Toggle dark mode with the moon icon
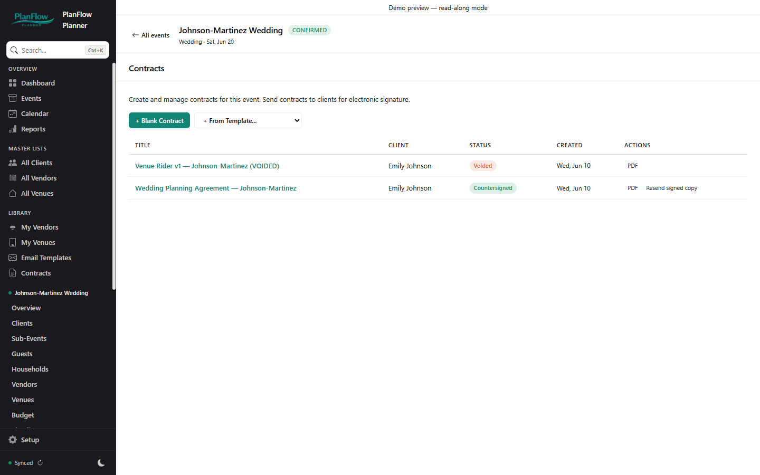The height and width of the screenshot is (475, 760). [x=101, y=463]
